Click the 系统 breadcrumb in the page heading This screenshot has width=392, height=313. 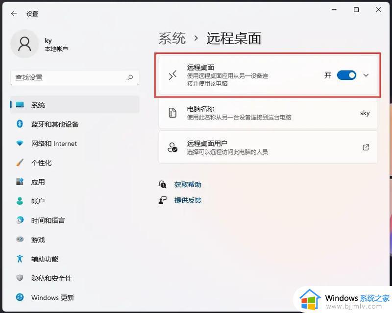172,39
